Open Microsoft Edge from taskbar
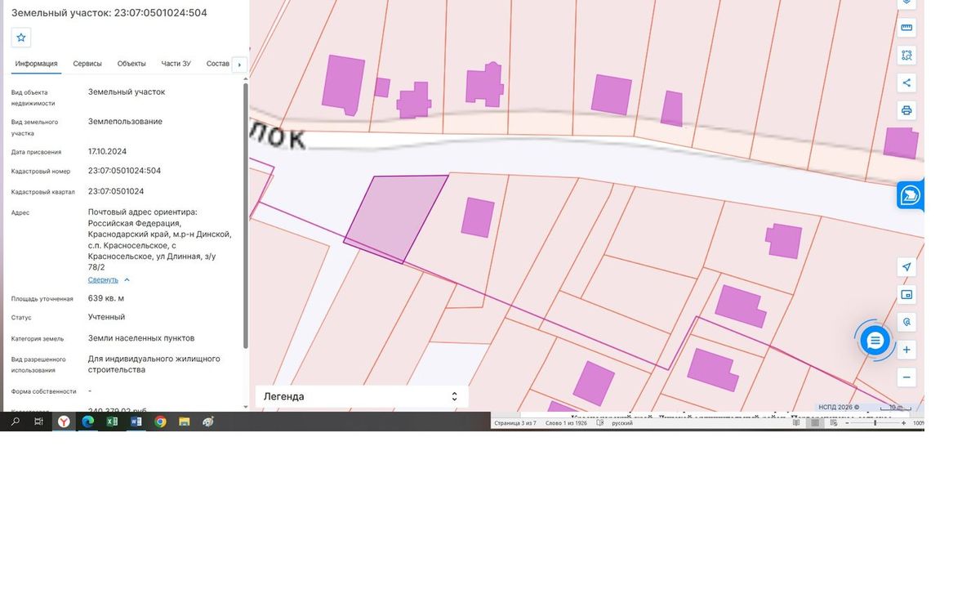This screenshot has height=589, width=980. 88,422
